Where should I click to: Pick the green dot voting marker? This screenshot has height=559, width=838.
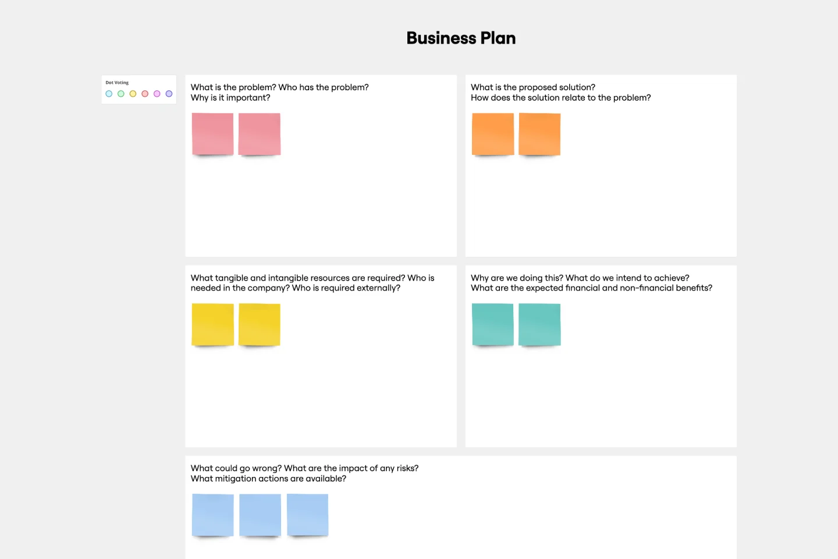pos(121,94)
